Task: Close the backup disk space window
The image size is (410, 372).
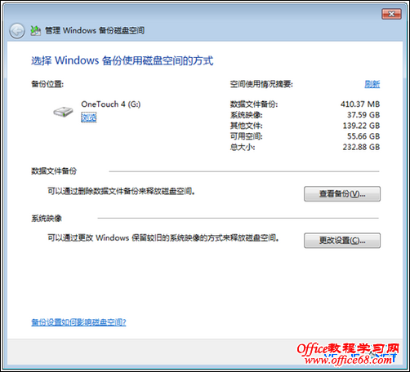Action: [391, 14]
